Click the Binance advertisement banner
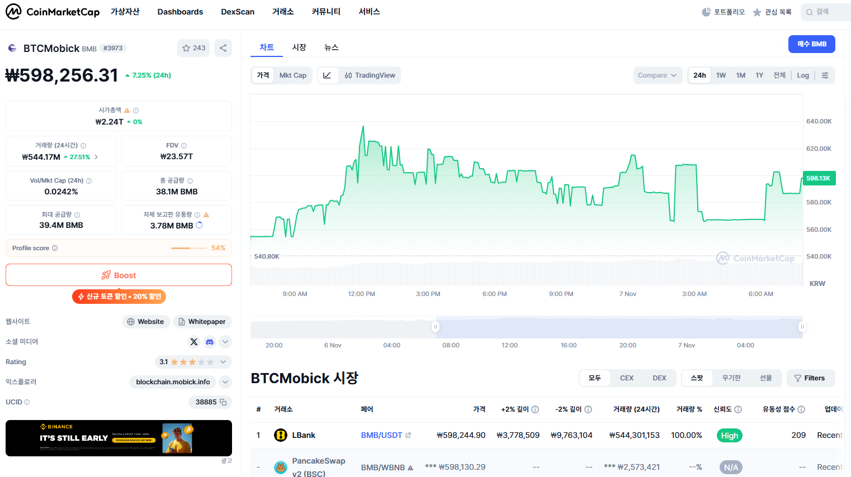Image resolution: width=851 pixels, height=477 pixels. pyautogui.click(x=119, y=438)
